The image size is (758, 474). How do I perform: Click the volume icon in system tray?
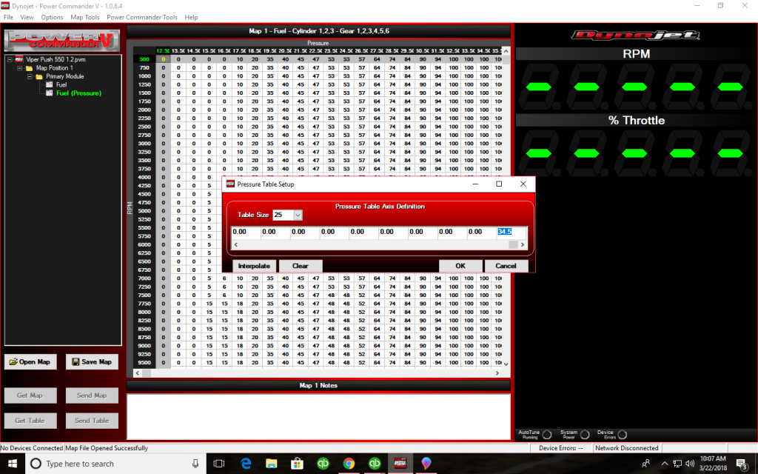coord(690,464)
